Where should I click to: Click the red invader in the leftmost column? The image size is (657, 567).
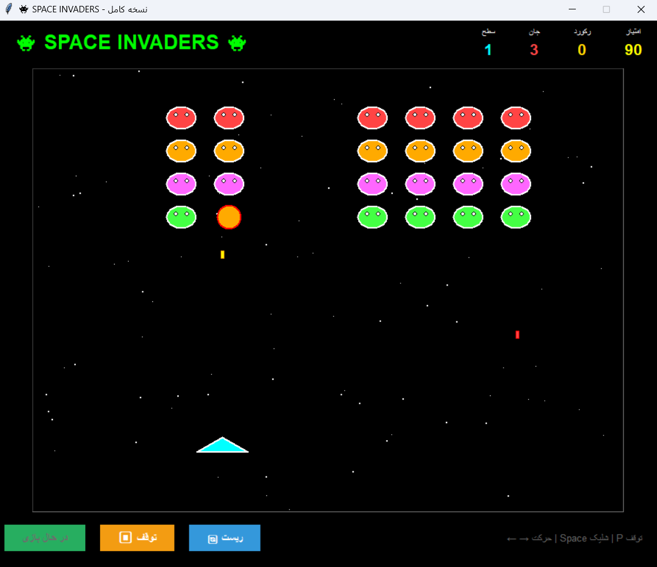(x=181, y=118)
